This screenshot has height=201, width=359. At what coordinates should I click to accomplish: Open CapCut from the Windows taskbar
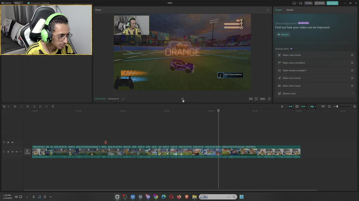117,197
